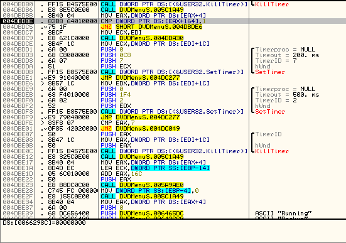
Task: Click MOV EAX,DWORD PTR DS:[EDI+1C] at 004DBE08
Action: tap(155, 139)
